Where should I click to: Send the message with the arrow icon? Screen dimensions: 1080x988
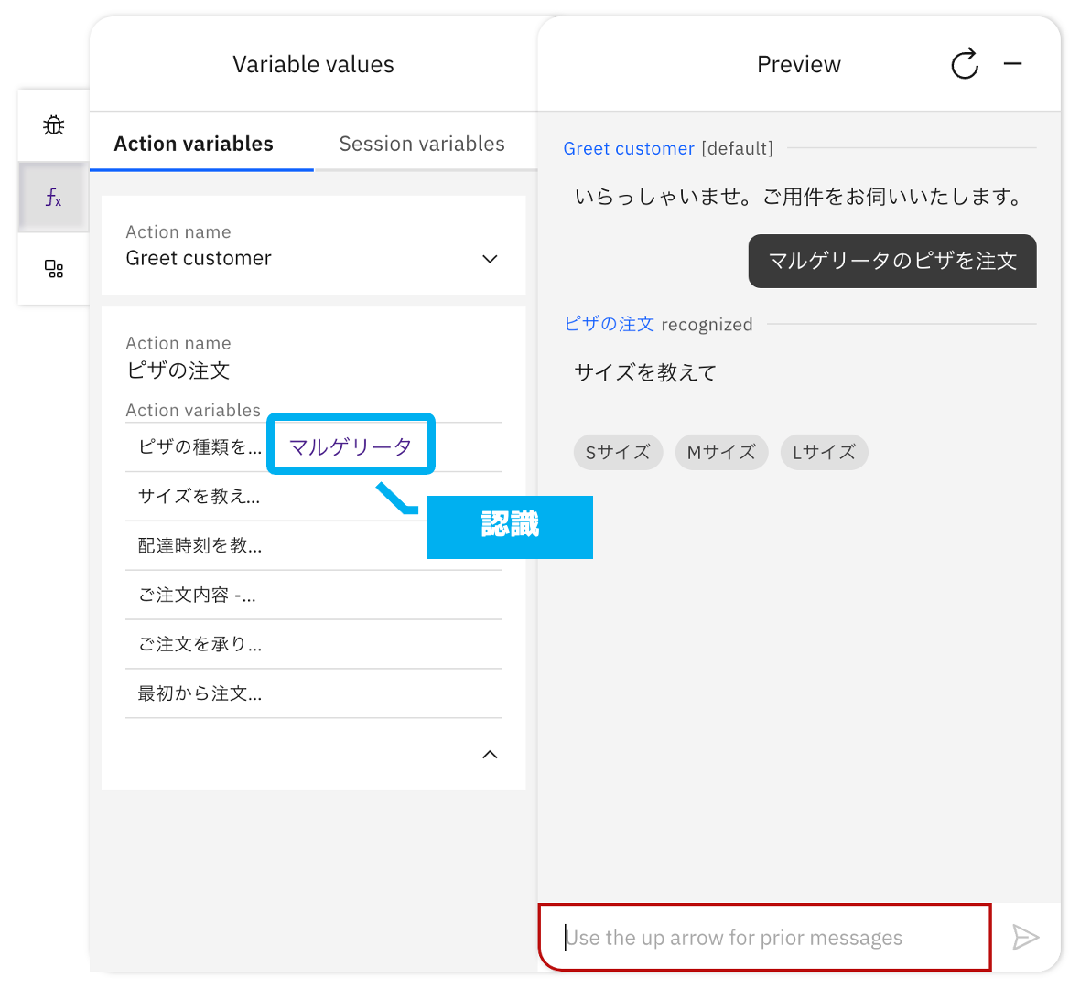click(1026, 937)
